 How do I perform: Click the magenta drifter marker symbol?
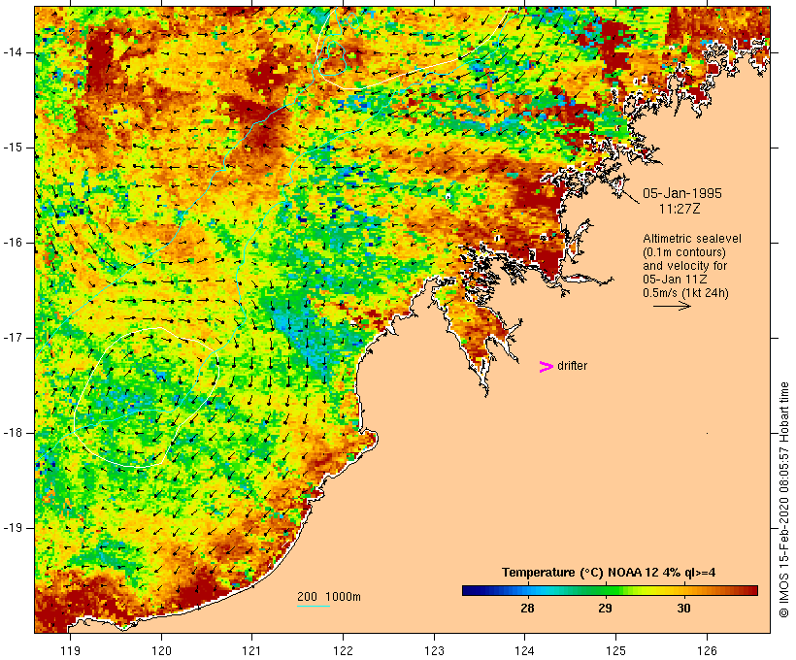(546, 367)
